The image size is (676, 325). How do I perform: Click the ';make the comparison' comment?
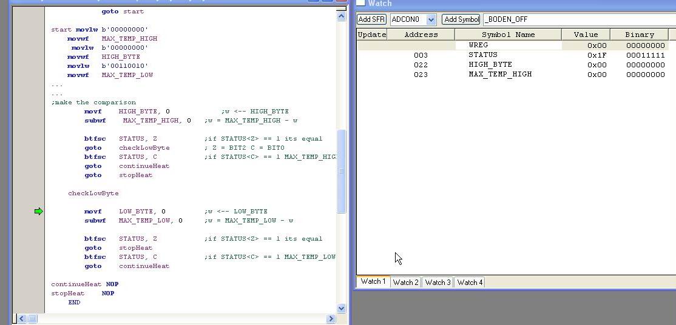point(93,102)
